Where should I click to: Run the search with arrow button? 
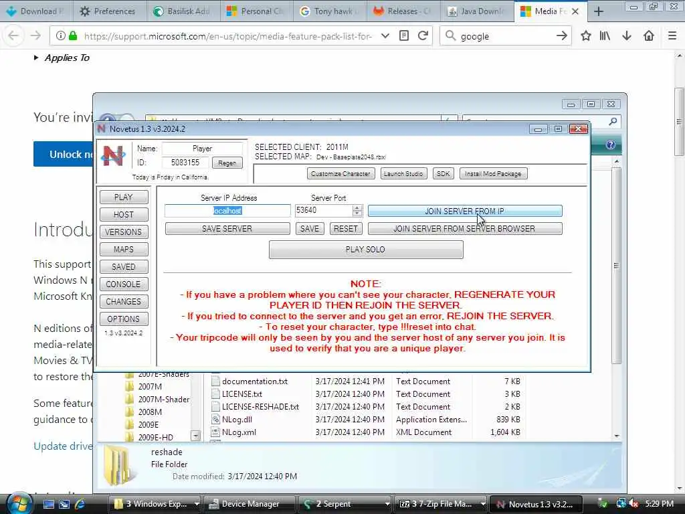562,36
